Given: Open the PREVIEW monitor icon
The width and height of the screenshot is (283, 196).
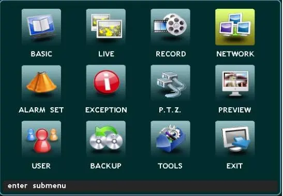Looking at the screenshot, I should (235, 83).
